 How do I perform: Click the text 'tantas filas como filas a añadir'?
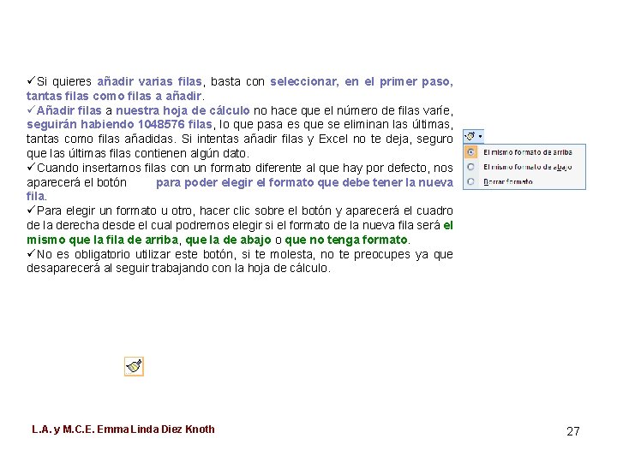pos(114,96)
